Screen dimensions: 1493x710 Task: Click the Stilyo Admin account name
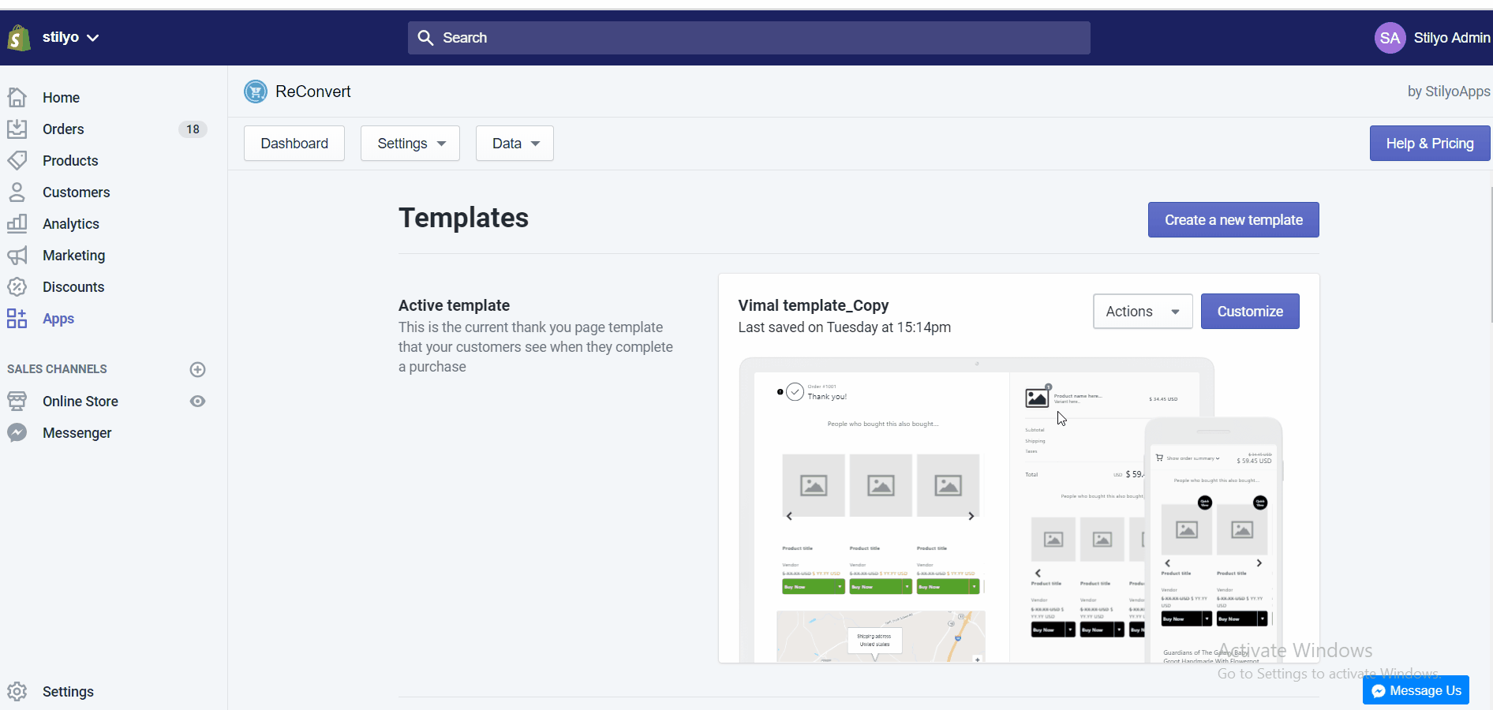(1451, 38)
